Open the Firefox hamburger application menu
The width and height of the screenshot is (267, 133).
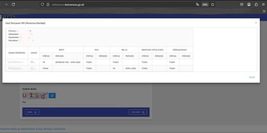pyautogui.click(x=264, y=4)
